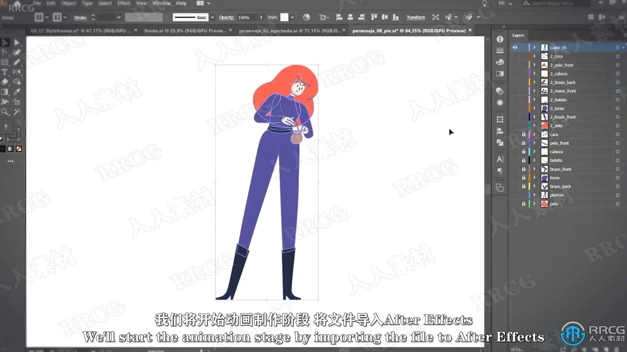Select the Eraser tool
Image resolution: width=627 pixels, height=352 pixels.
[x=5, y=82]
